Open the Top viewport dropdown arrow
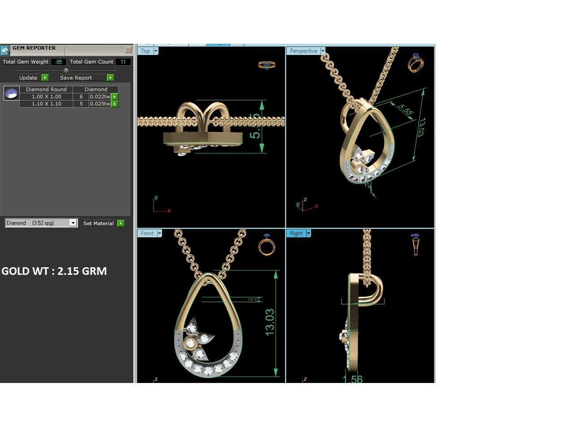The height and width of the screenshot is (429, 573). (156, 51)
